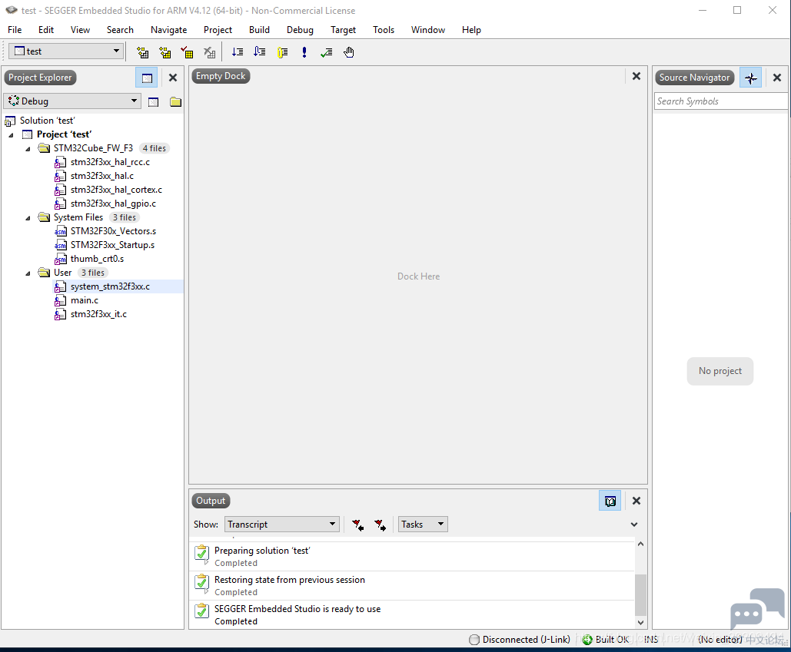
Task: Select STM32F3xx_Startup.s file
Action: tap(112, 245)
